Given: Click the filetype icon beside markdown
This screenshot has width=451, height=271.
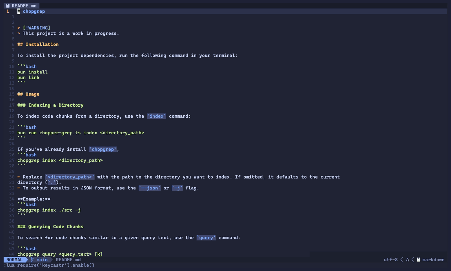Looking at the screenshot, I should click(419, 260).
